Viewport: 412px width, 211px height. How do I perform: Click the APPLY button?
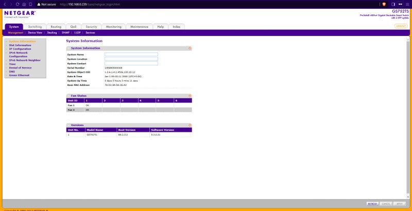(400, 204)
